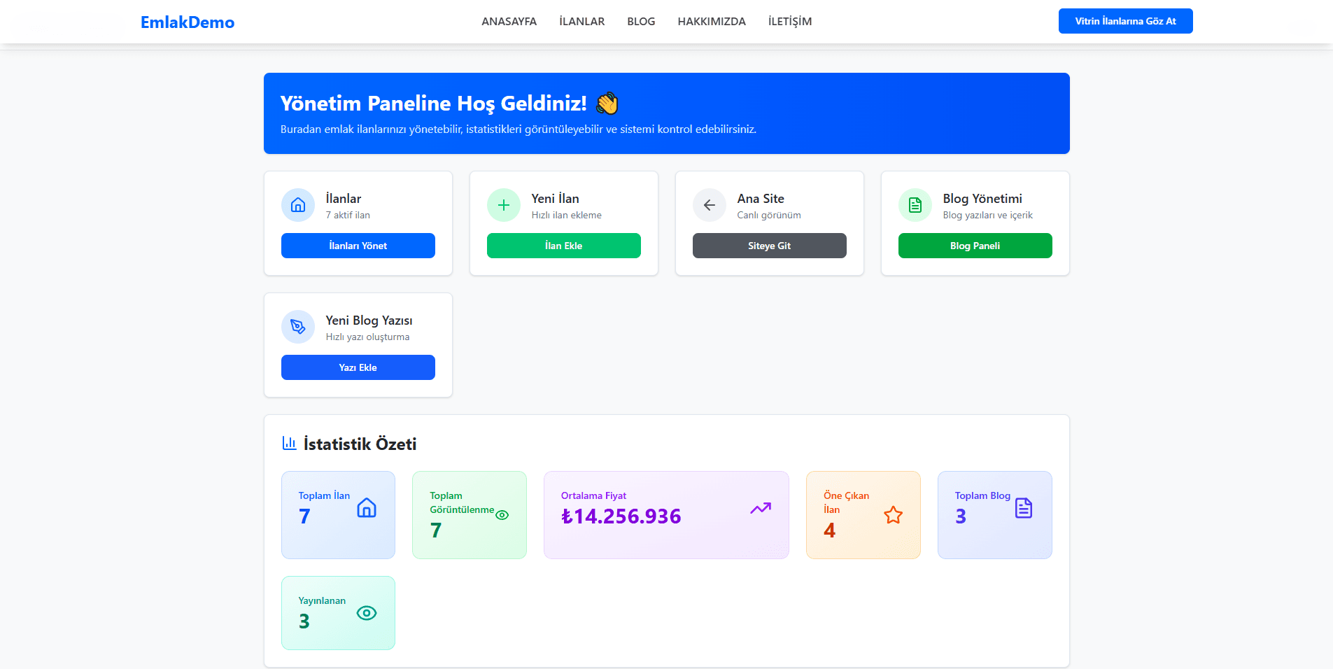Go to İLANLAR in the navigation
The width and height of the screenshot is (1333, 669).
click(x=581, y=22)
